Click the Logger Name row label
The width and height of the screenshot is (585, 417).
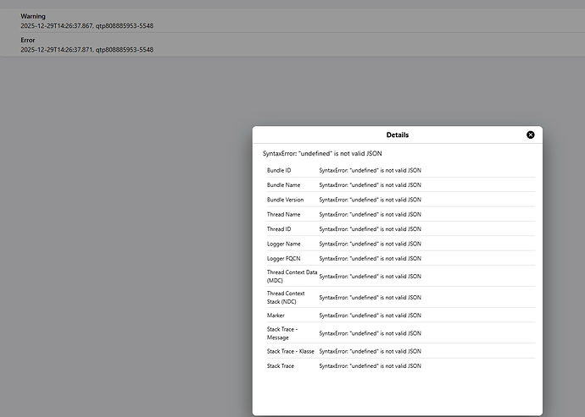[x=283, y=244]
